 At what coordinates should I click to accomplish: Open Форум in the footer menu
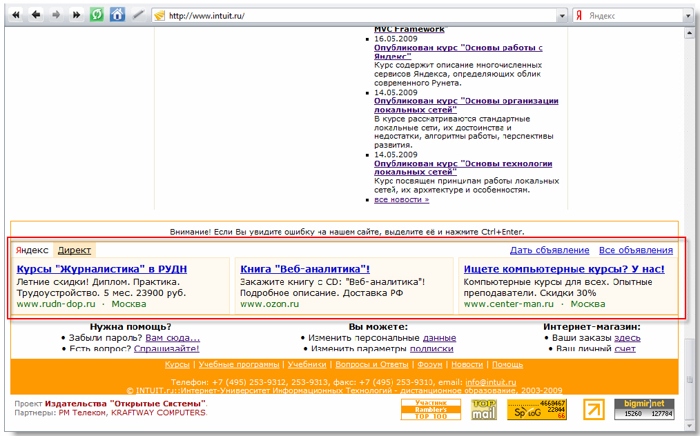pos(430,364)
